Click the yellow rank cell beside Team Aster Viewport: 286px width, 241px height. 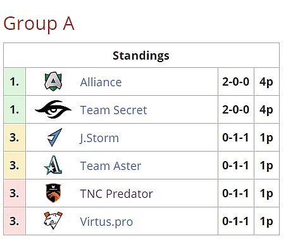point(15,166)
